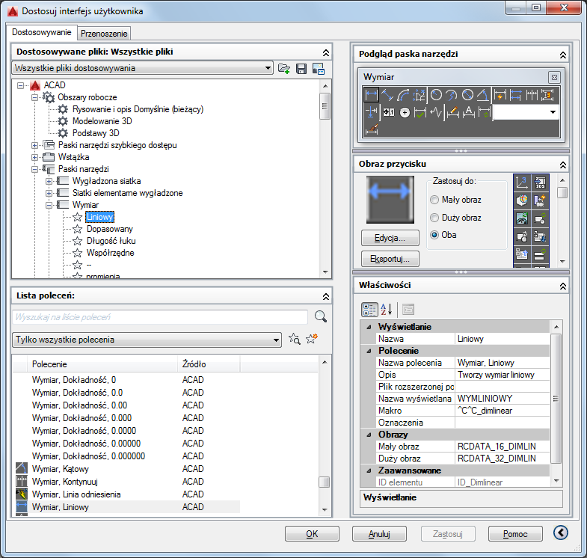Viewport: 587px width, 558px height.
Task: Expand the Wstążka tree node
Action: click(x=35, y=157)
